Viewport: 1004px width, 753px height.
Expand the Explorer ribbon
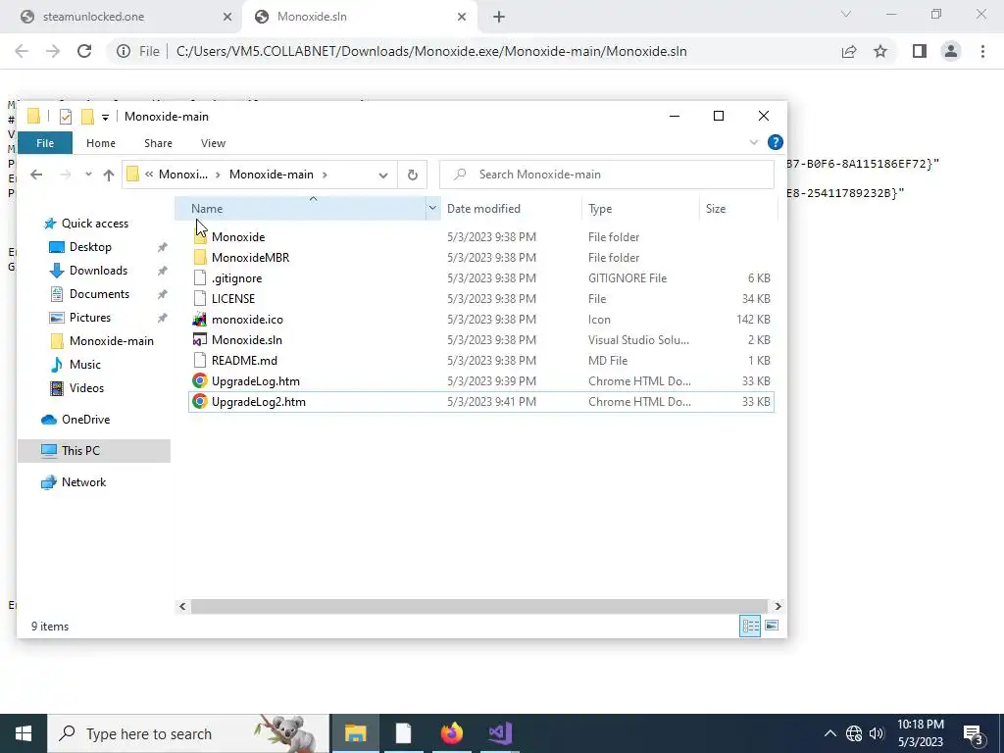(754, 142)
